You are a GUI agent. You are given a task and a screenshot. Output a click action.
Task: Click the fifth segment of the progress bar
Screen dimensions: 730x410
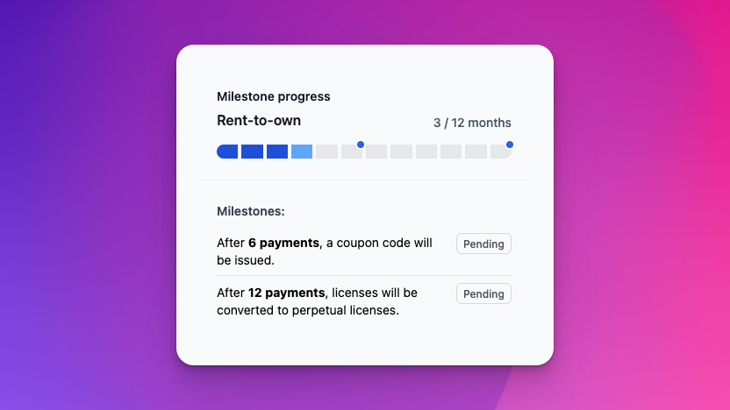pos(326,152)
